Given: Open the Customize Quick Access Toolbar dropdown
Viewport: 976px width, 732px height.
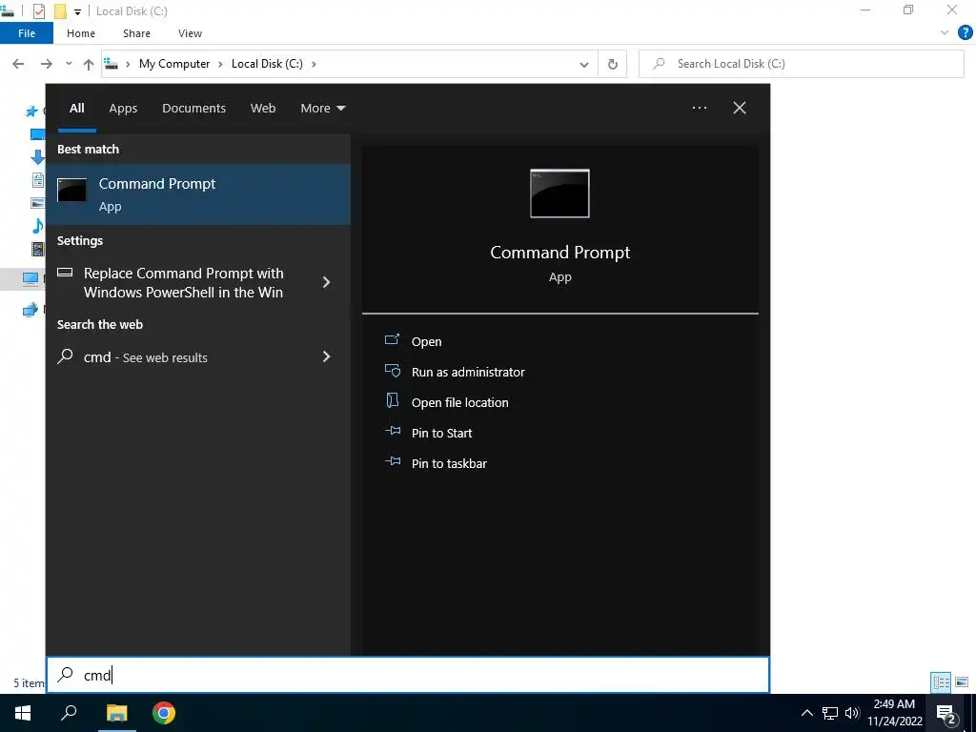Looking at the screenshot, I should 78,11.
